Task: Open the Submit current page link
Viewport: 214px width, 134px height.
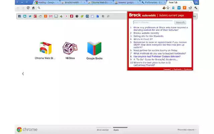Action: coord(172,15)
